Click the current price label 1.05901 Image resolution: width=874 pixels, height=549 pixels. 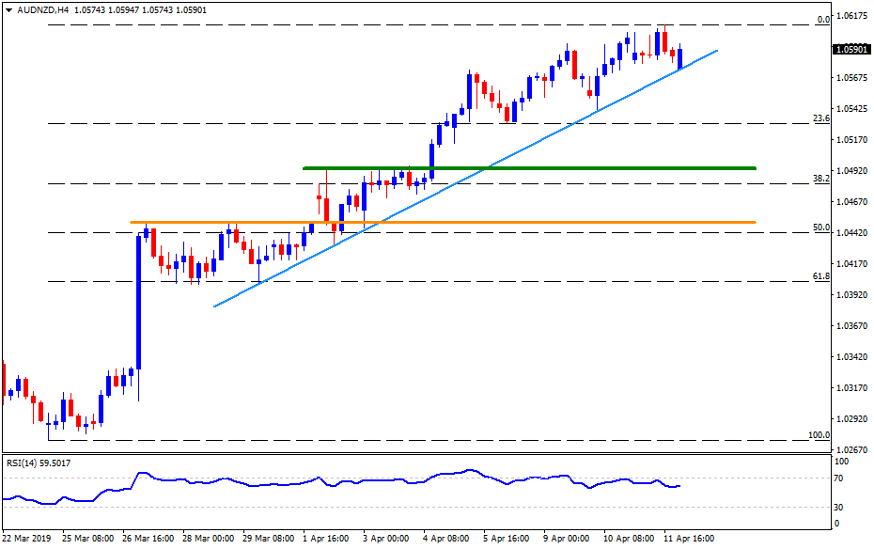pyautogui.click(x=851, y=50)
